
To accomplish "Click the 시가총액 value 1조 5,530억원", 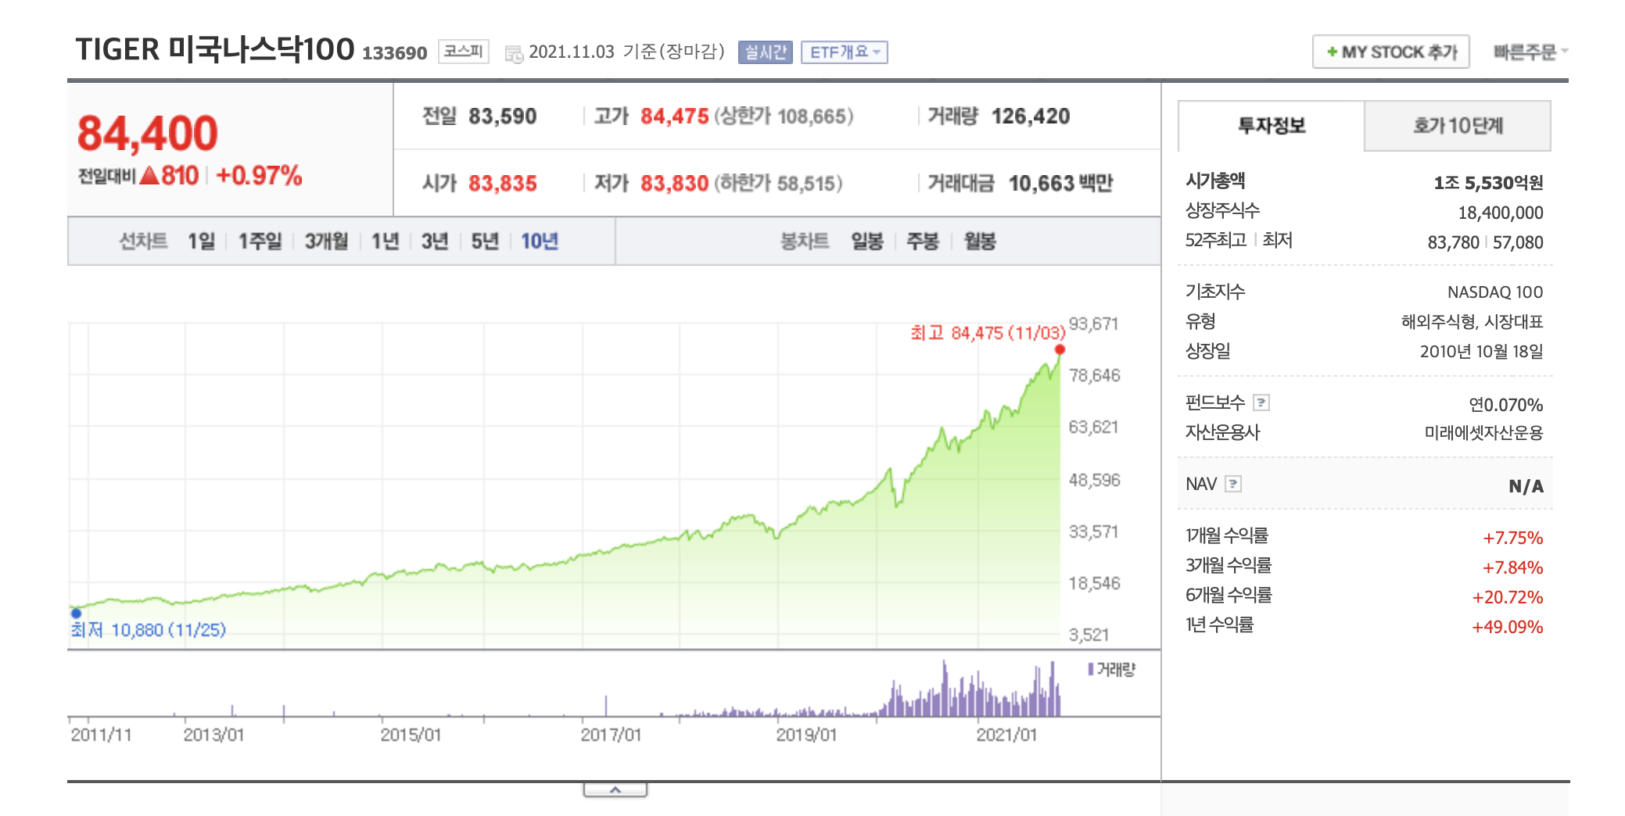I will pos(1488,183).
